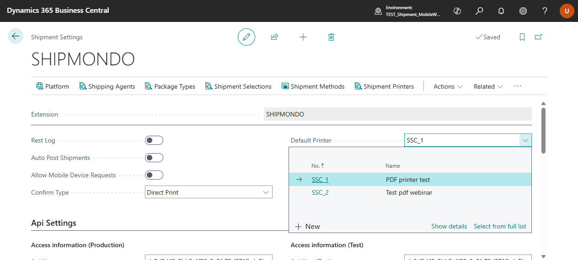Open the Shipping Agents action
578x260 pixels.
tap(107, 86)
